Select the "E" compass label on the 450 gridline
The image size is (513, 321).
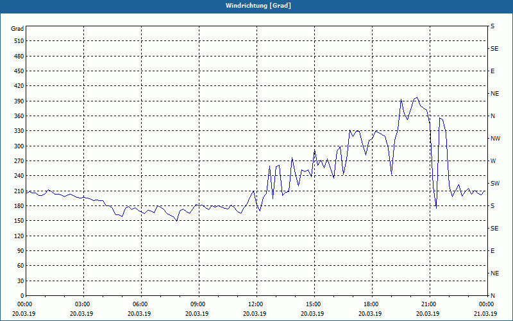[x=492, y=71]
